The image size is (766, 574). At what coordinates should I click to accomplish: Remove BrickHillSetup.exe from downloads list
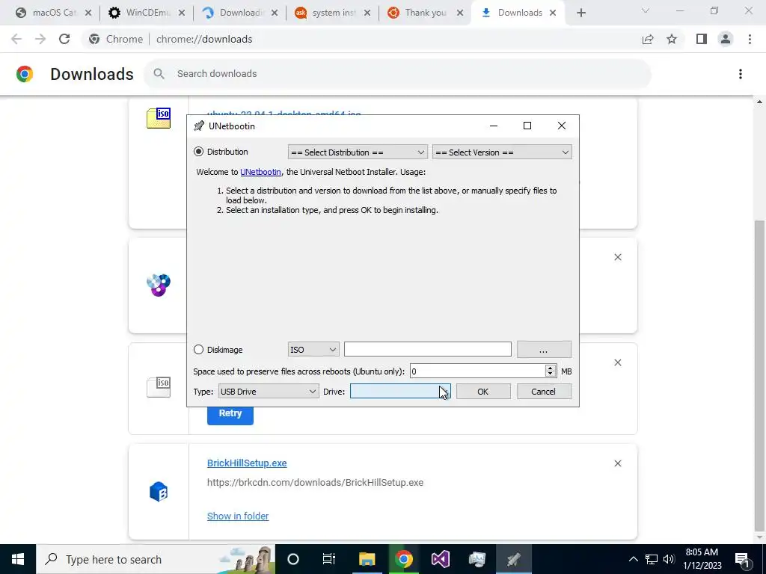tap(617, 463)
